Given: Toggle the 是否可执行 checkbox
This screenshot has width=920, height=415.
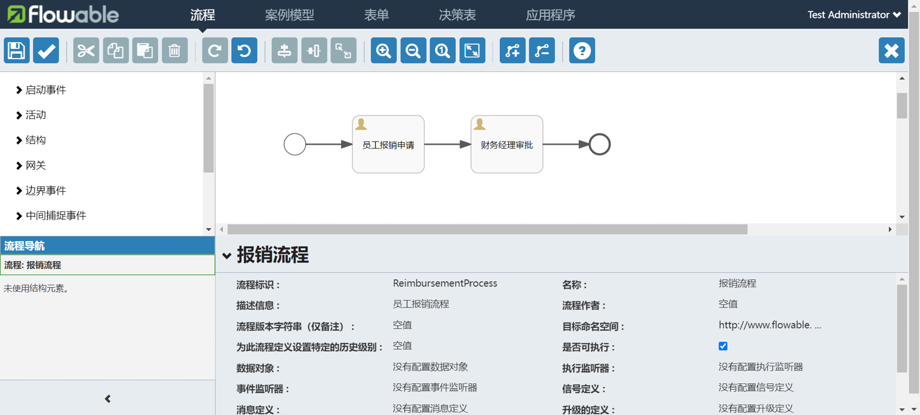Looking at the screenshot, I should tap(723, 346).
